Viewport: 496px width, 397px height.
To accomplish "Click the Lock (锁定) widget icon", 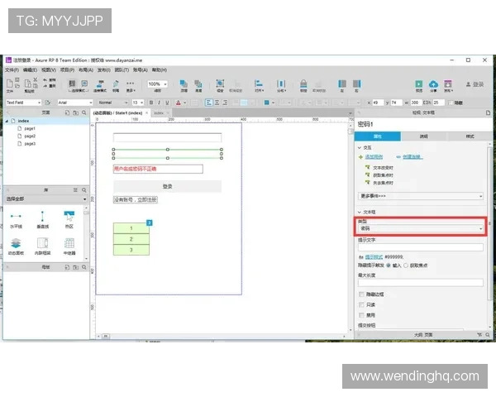I will tap(302, 84).
